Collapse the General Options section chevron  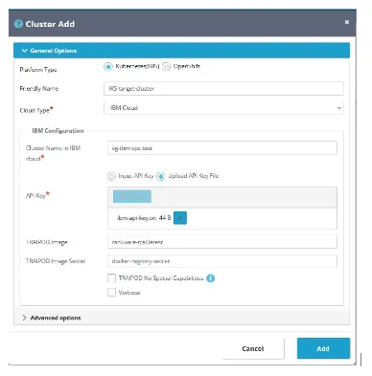24,51
